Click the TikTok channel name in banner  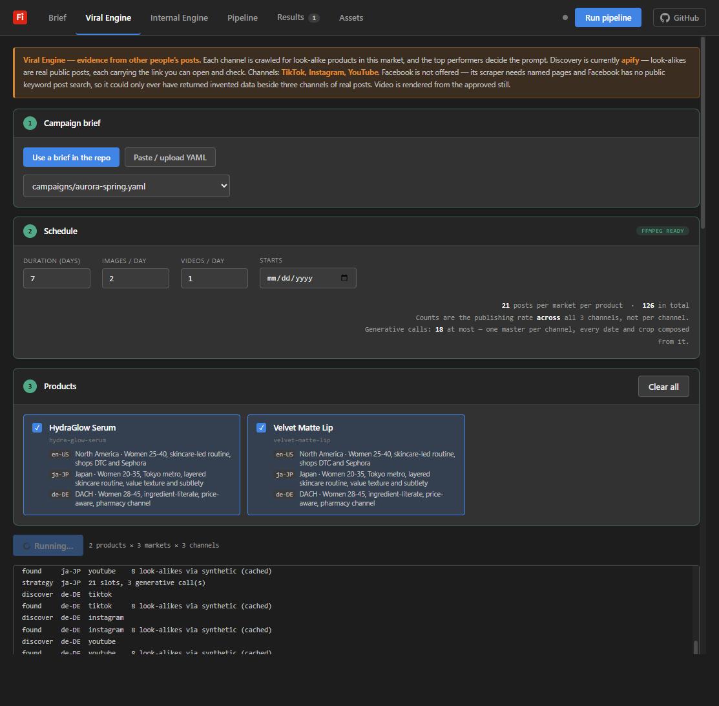point(293,72)
